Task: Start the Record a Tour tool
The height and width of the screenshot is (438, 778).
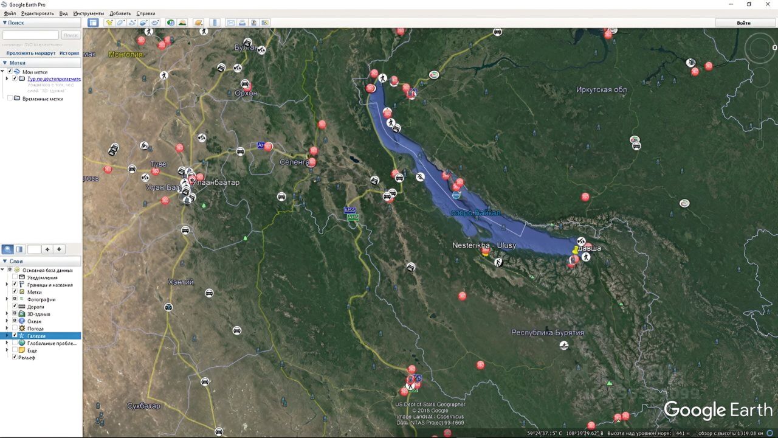Action: click(155, 23)
